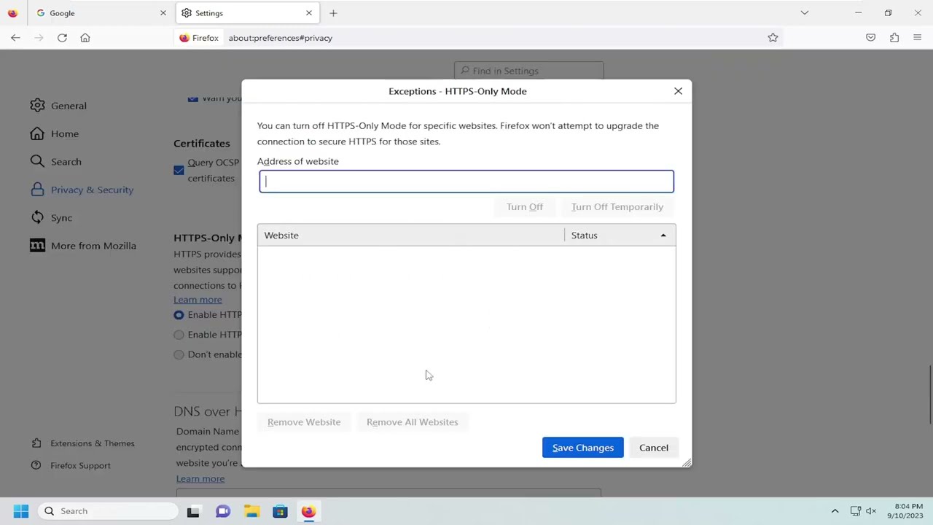
Task: Close the Google tab
Action: (x=163, y=13)
